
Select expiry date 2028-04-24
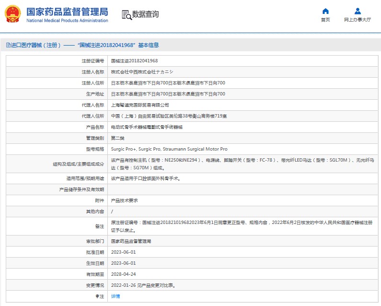[124, 274]
